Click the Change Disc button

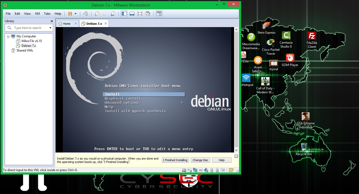tap(200, 160)
